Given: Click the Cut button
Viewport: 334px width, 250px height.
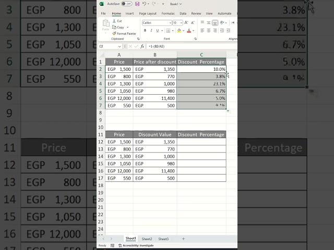Looking at the screenshot, I should (120, 21).
